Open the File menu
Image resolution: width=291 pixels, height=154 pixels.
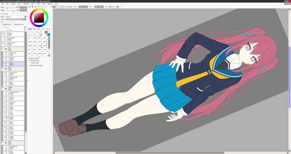3,4
